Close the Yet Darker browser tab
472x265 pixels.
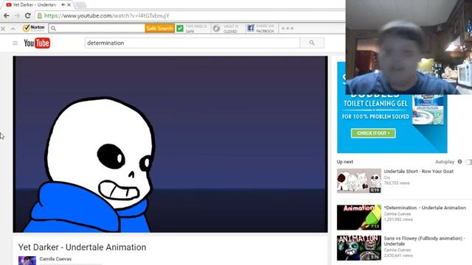69,5
